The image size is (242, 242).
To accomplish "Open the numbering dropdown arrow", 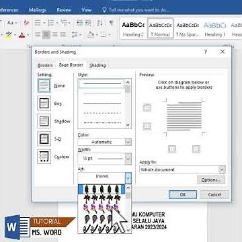I will click(57, 23).
